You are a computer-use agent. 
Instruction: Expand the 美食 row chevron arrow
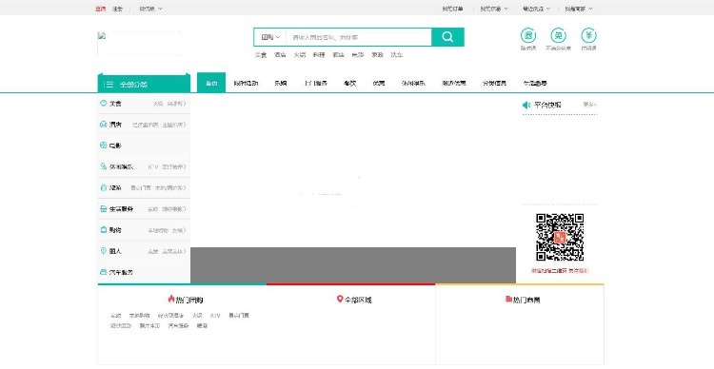pos(184,104)
